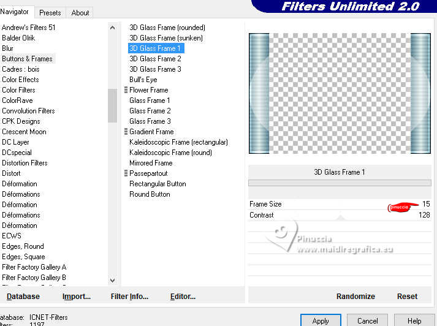Choose Round Button filter
Viewport: 437px width, 326px height.
pyautogui.click(x=150, y=194)
